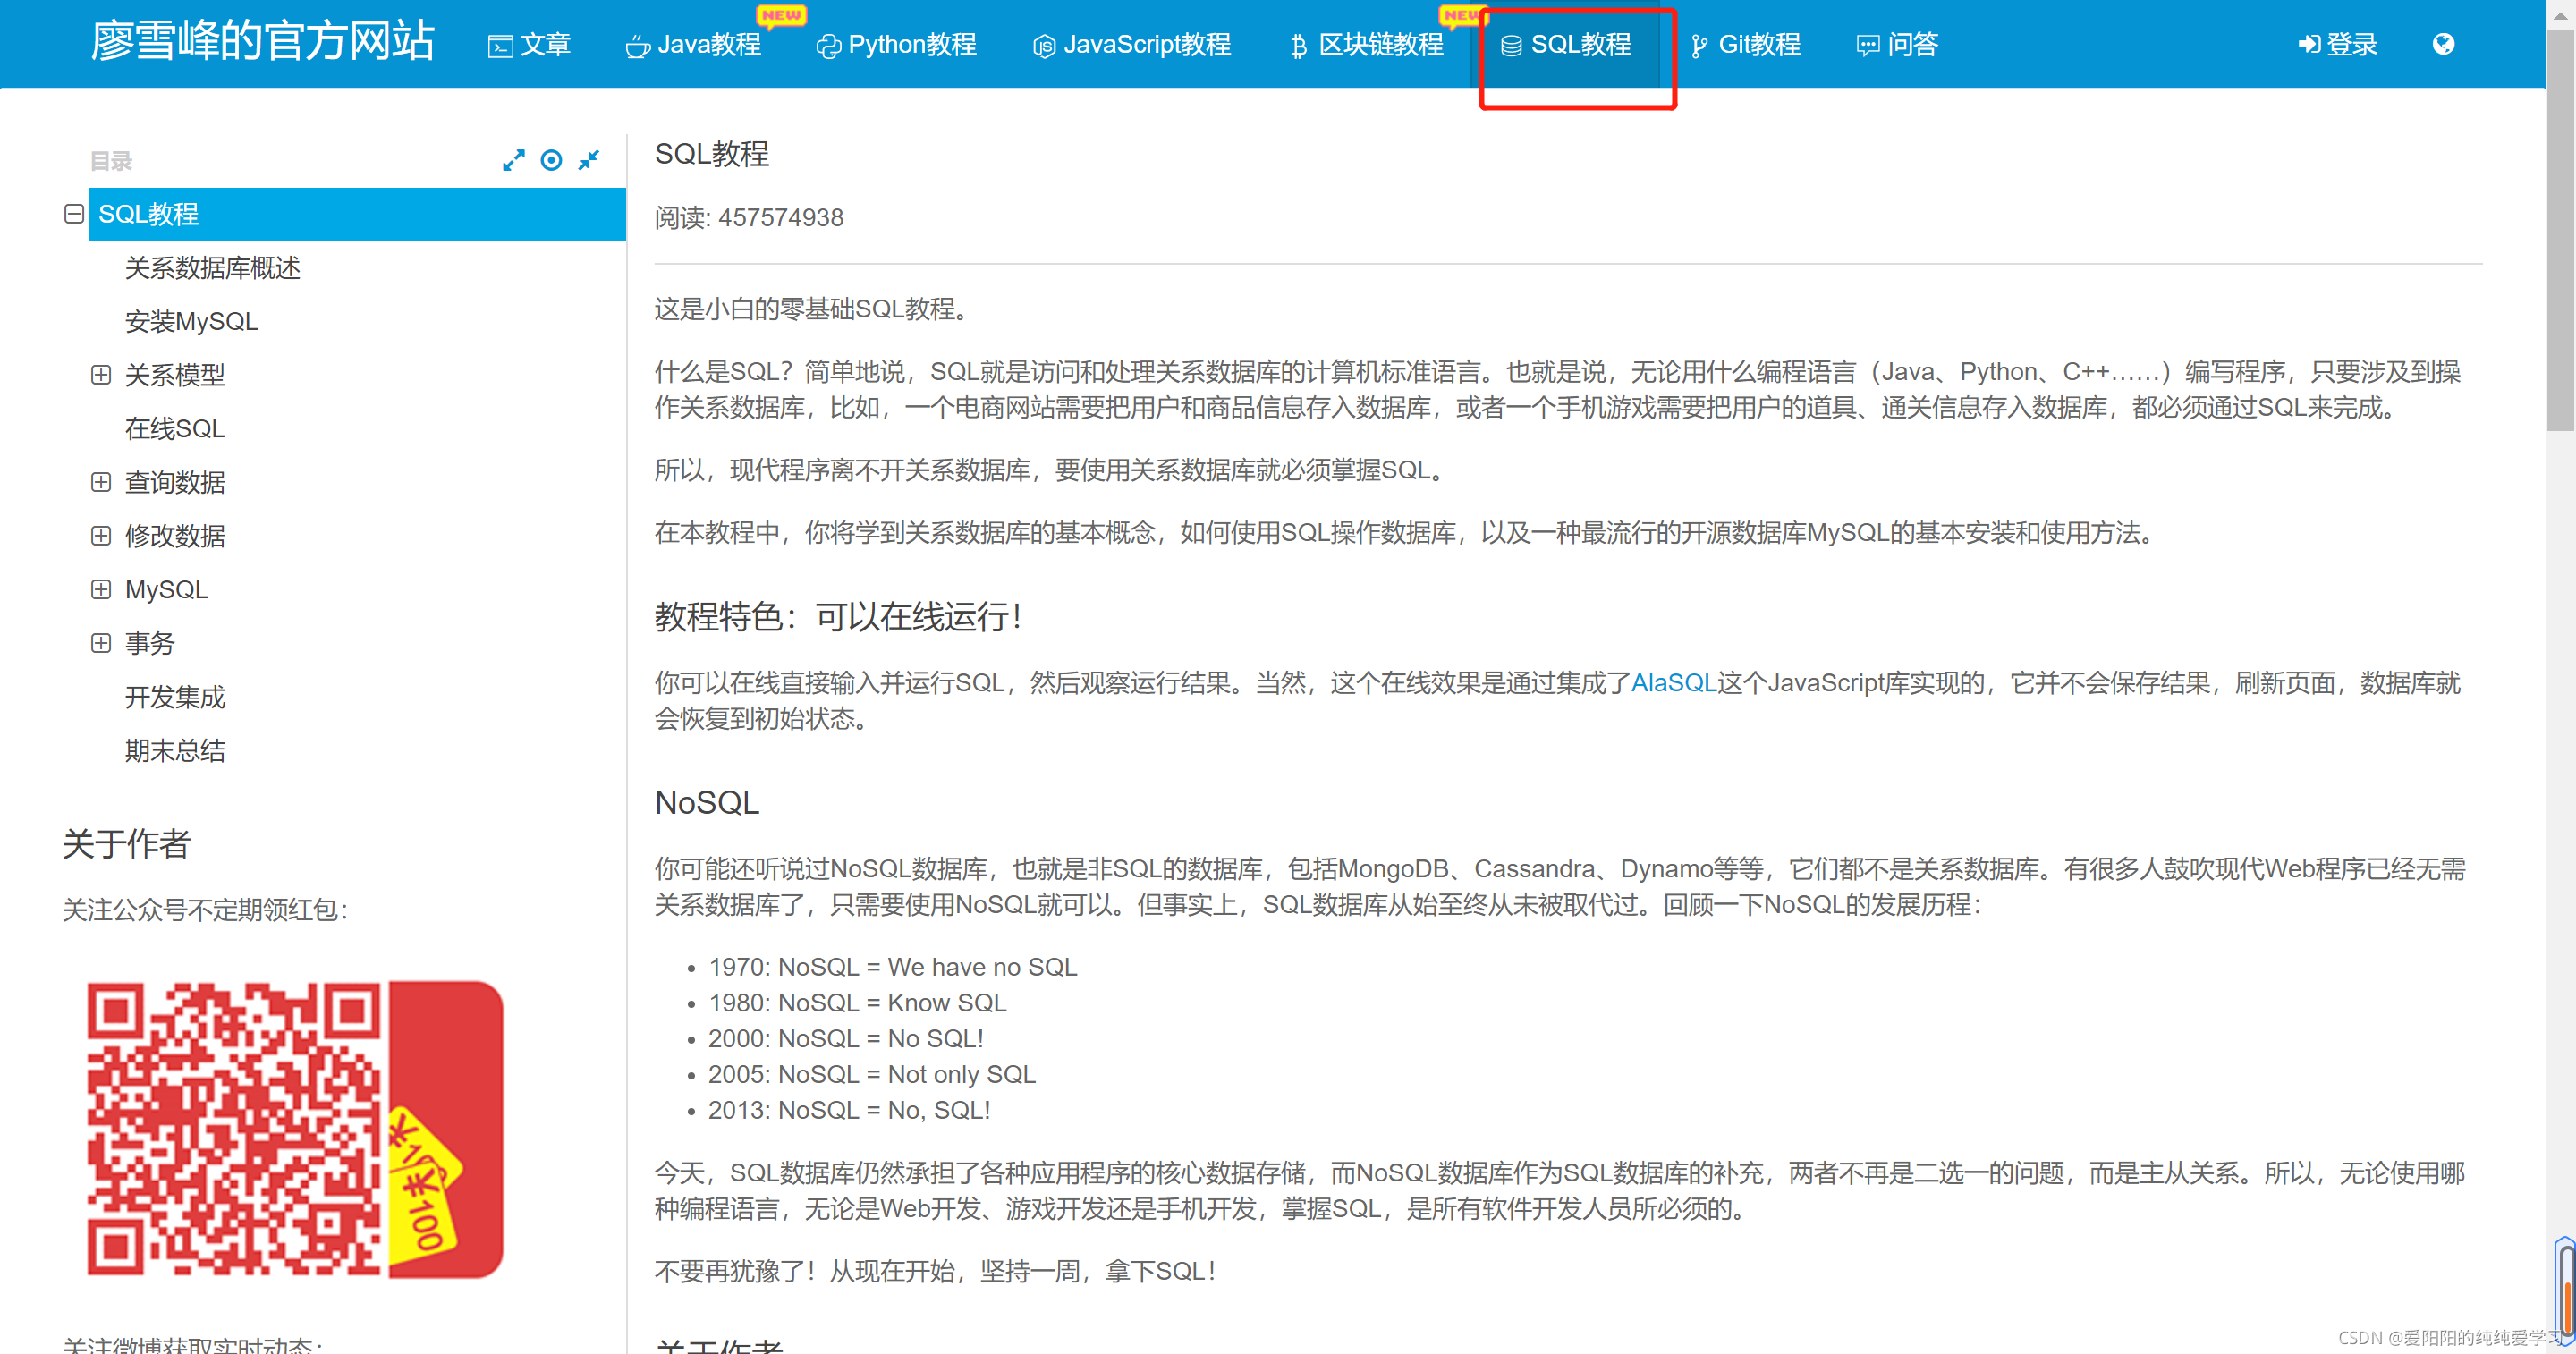
Task: Click the list item 2005: NoSQL = Not only SQL
Action: coord(871,1074)
